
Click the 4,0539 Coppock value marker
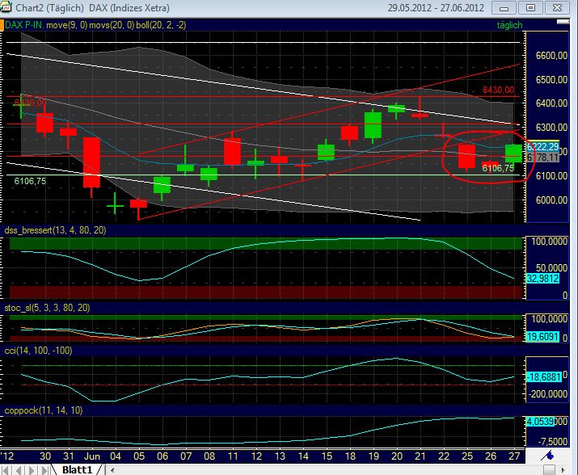pos(540,422)
